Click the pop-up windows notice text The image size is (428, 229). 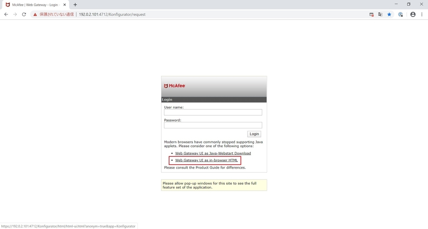pyautogui.click(x=209, y=185)
